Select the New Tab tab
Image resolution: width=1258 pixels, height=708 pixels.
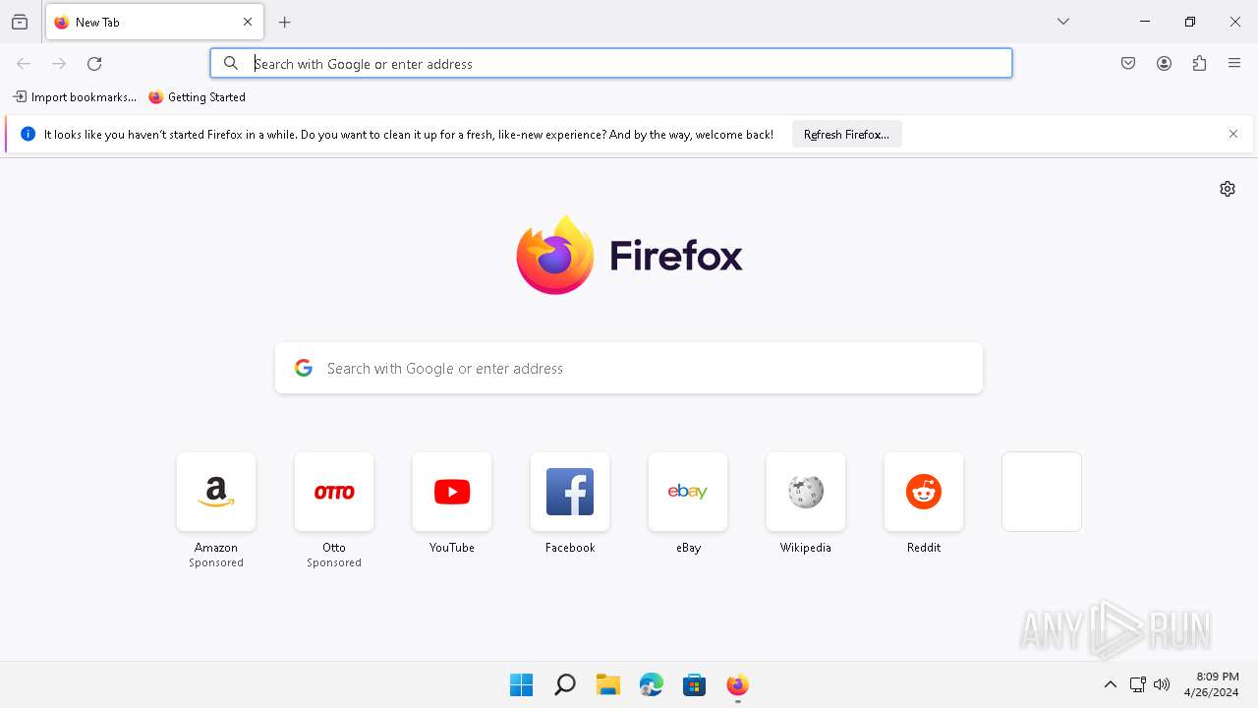154,22
